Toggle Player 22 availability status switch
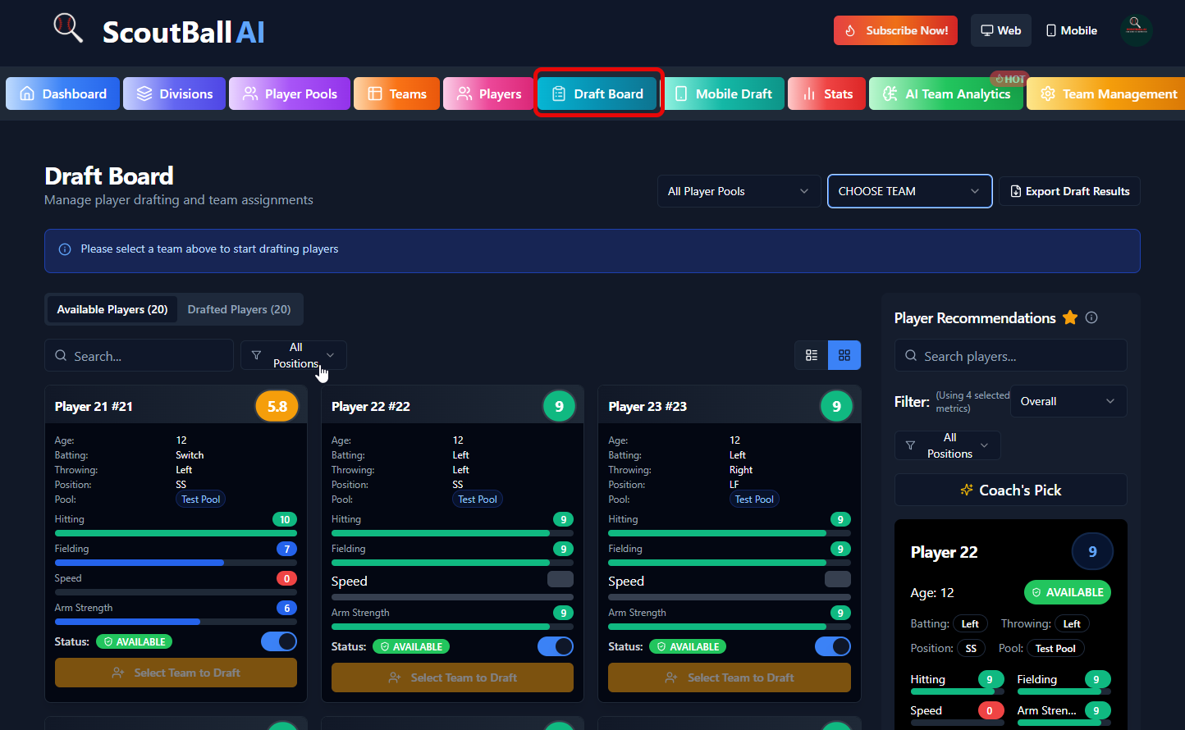Image resolution: width=1185 pixels, height=730 pixels. pyautogui.click(x=556, y=646)
